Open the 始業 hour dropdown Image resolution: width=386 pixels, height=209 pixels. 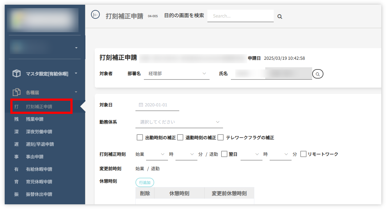tap(157, 154)
